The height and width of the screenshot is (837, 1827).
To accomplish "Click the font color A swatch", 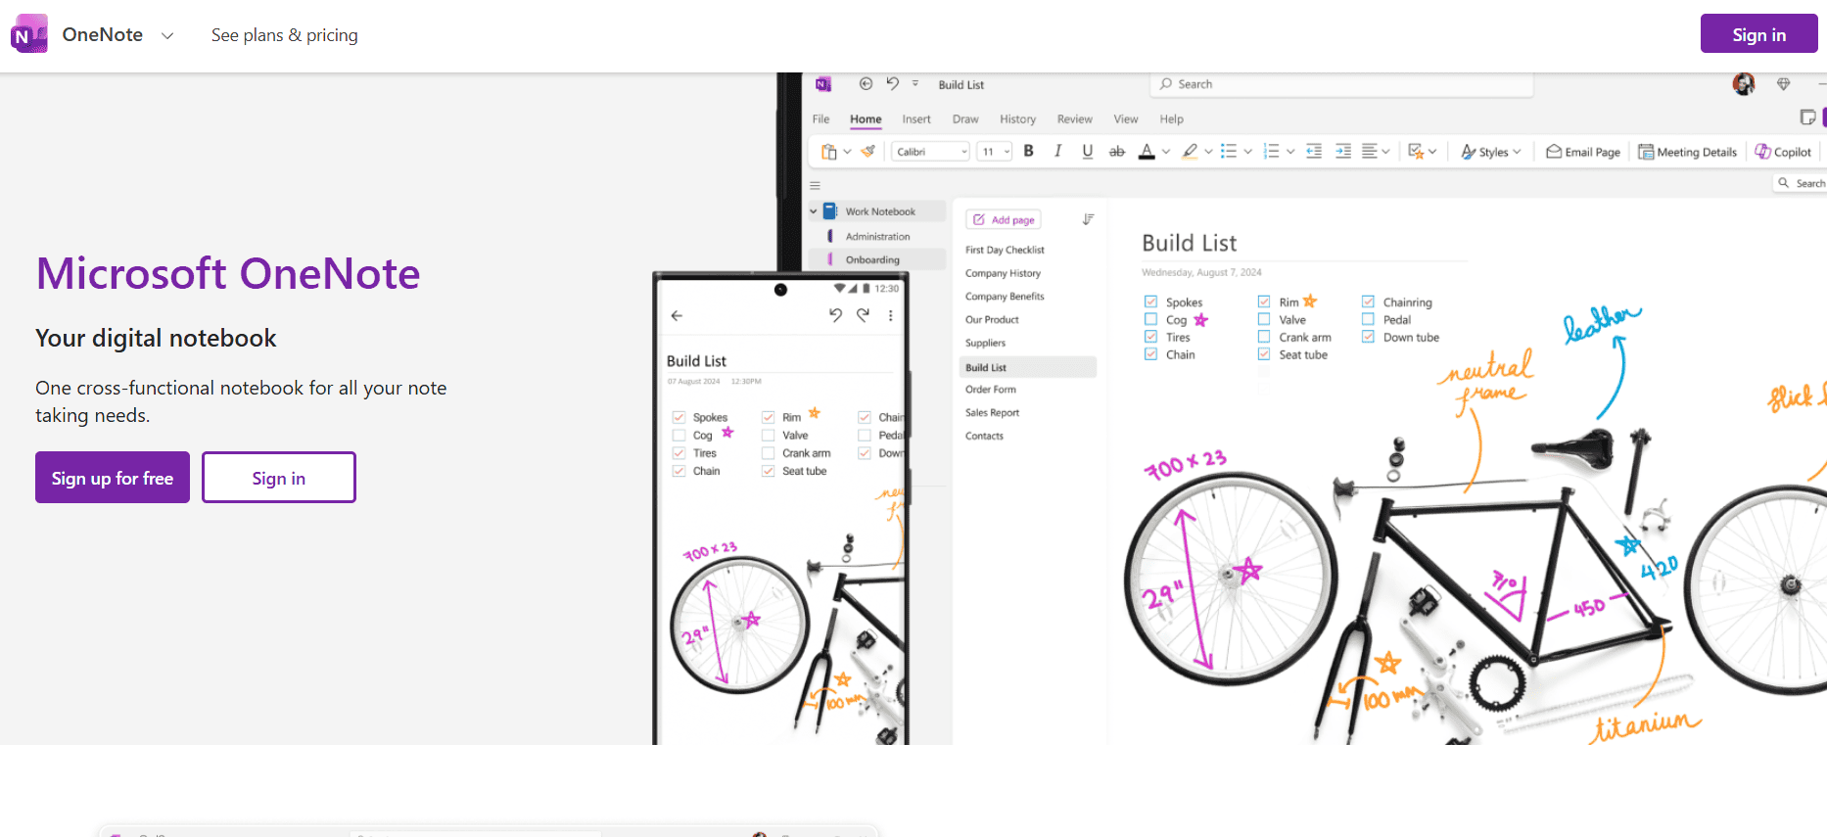I will coord(1147,152).
